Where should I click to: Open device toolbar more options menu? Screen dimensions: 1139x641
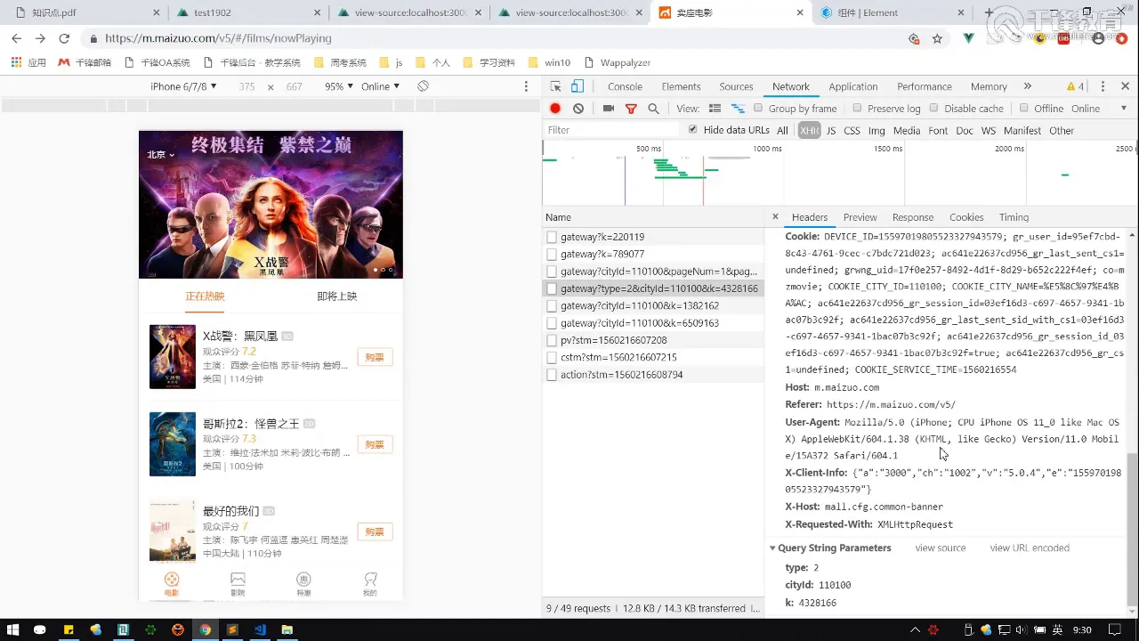click(x=526, y=86)
